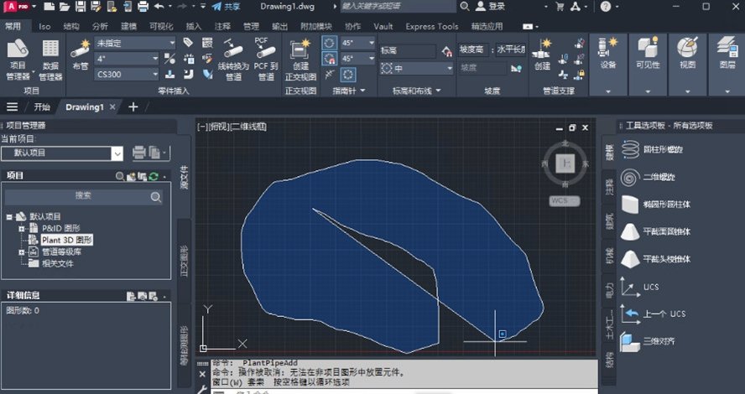Click the 共享 share button
Image resolution: width=745 pixels, height=394 pixels.
[x=227, y=7]
